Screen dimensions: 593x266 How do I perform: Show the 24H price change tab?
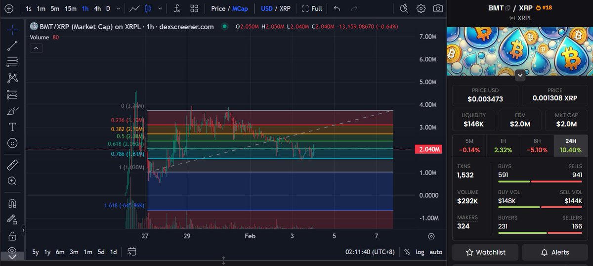click(571, 145)
